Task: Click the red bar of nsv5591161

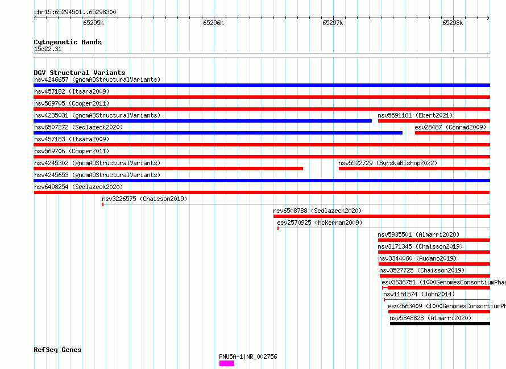Action: 434,121
